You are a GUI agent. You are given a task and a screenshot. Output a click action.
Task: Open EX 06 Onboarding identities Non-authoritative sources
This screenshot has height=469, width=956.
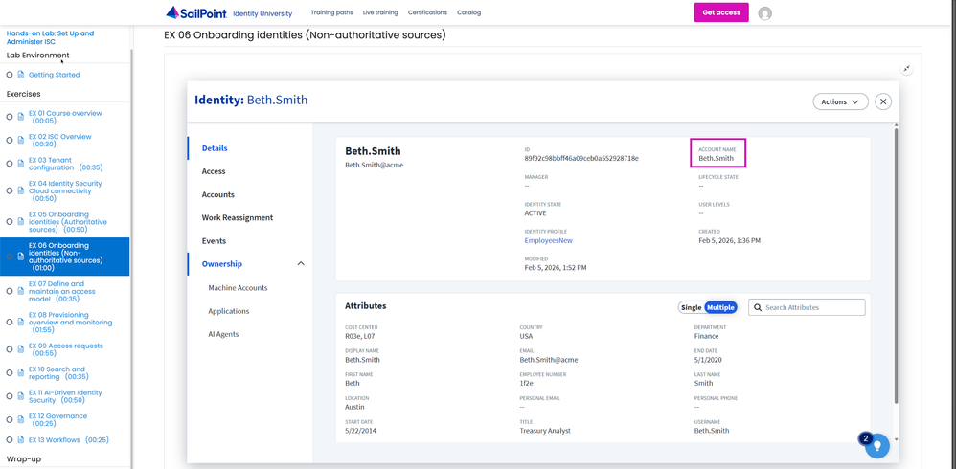pyautogui.click(x=65, y=257)
